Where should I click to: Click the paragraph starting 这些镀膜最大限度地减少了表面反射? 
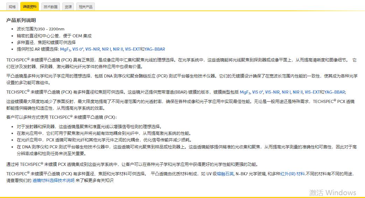pos(181,105)
